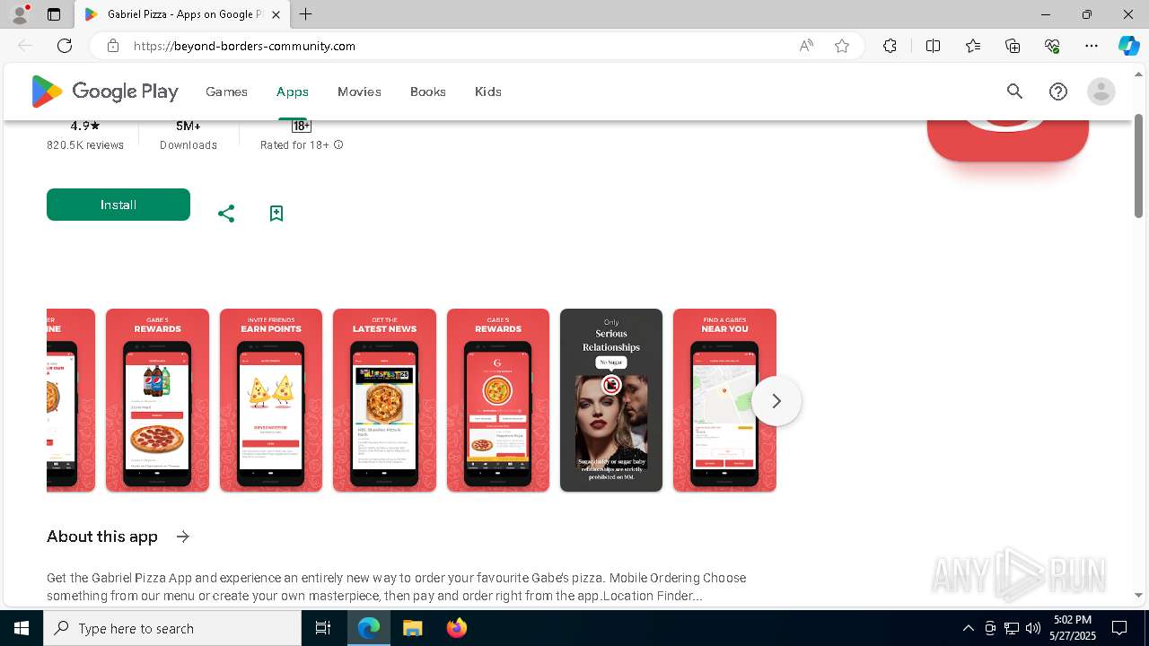Activate Read aloud in address bar

point(806,46)
